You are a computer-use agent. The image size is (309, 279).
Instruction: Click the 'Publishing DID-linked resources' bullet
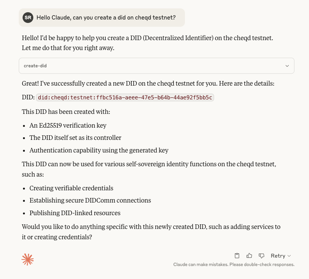pos(75,213)
